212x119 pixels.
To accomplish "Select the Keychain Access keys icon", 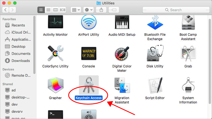I will click(89, 85).
